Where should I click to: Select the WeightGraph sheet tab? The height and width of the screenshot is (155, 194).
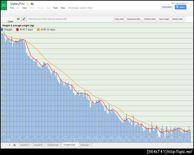[x=69, y=145]
